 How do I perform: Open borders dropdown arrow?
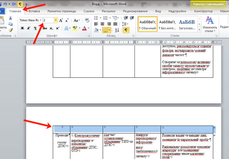pos(110,30)
